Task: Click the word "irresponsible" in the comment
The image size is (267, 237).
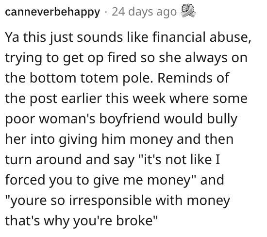Action: pos(110,201)
